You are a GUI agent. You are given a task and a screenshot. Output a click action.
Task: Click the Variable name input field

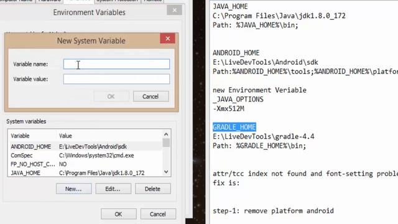pos(116,64)
